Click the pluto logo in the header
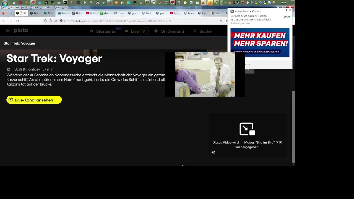This screenshot has width=354, height=199. (x=21, y=30)
